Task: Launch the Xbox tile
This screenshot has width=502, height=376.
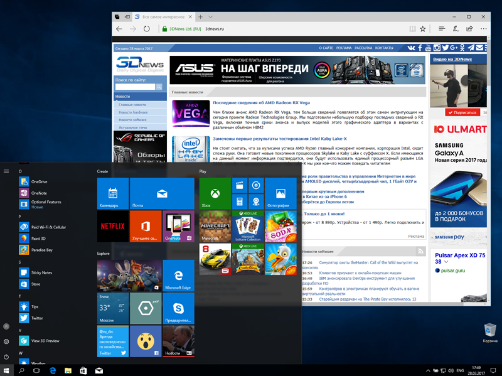Action: pyautogui.click(x=215, y=193)
